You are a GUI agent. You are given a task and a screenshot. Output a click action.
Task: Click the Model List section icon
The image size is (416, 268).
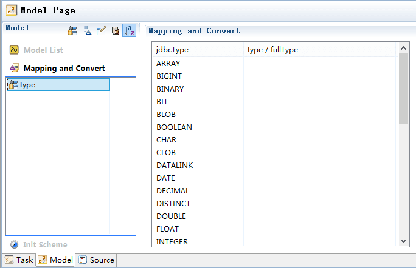coord(14,50)
